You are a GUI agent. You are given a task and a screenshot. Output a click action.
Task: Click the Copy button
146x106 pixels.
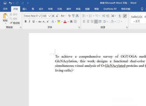(13, 19)
